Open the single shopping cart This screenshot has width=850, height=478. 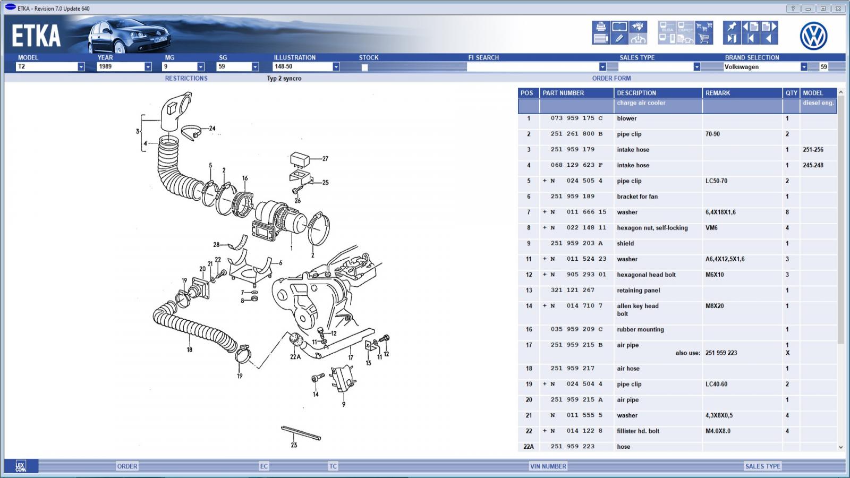(x=704, y=39)
